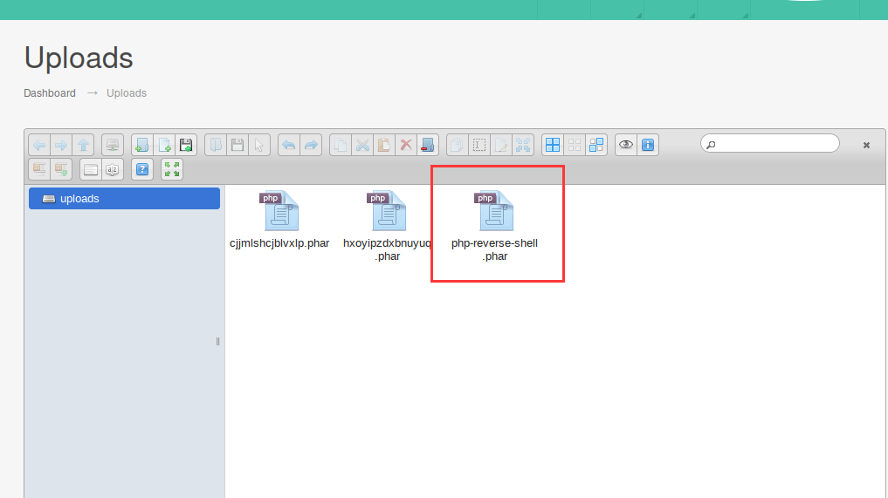Click the Edit file pencil icon
Viewport: 888px width, 498px height.
501,145
